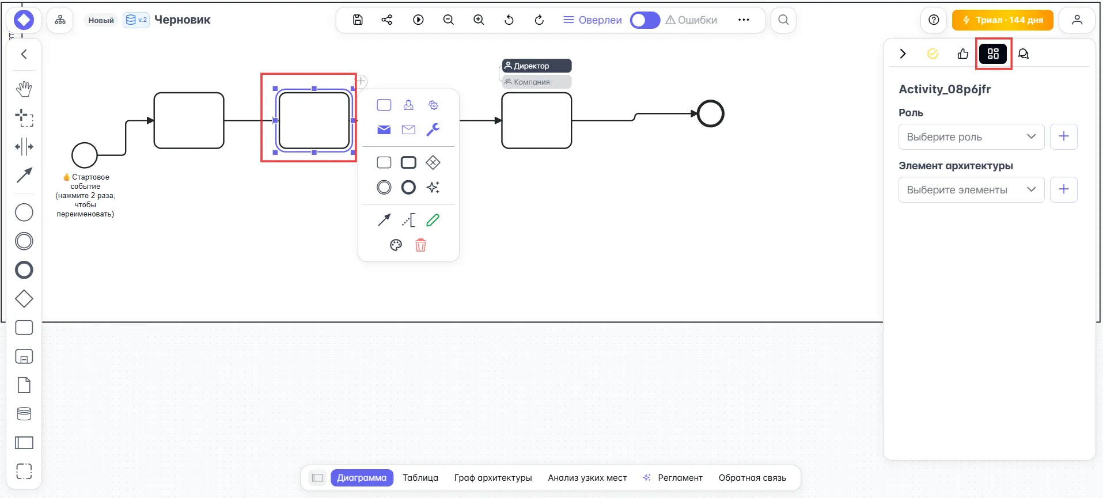Open the color palette for the element
The height and width of the screenshot is (498, 1103).
[x=396, y=245]
